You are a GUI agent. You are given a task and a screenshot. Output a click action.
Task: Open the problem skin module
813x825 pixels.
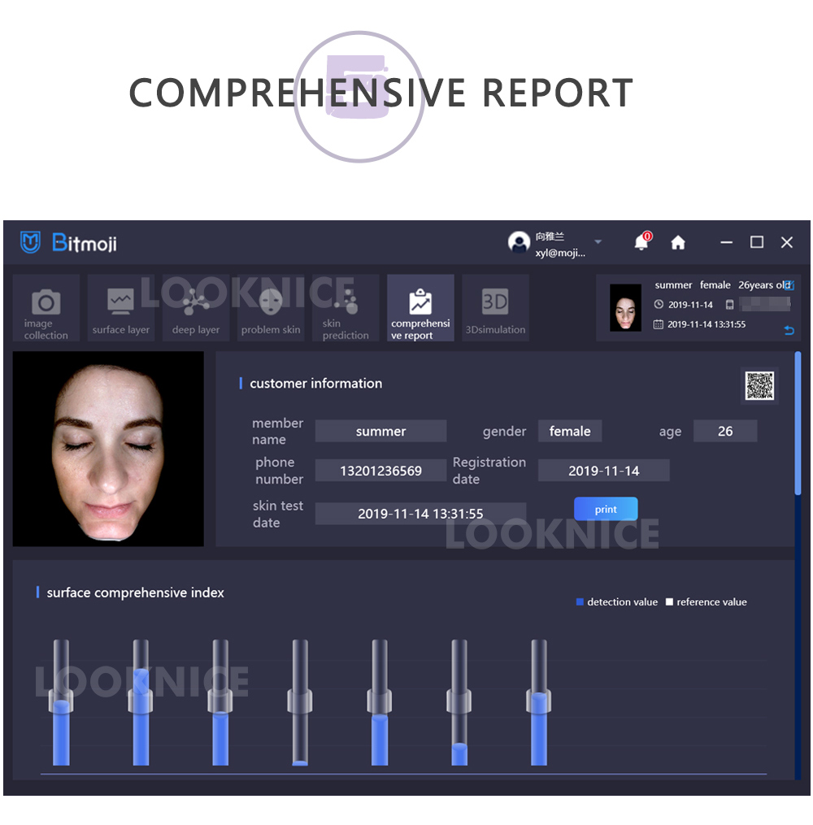coord(270,308)
